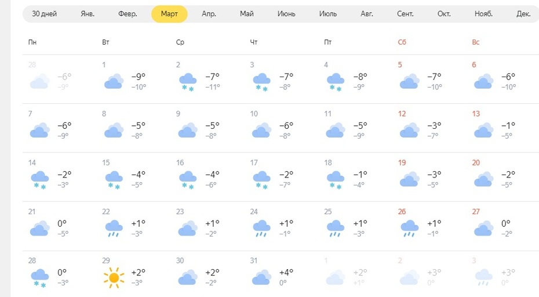Image resolution: width=539 pixels, height=297 pixels.
Task: Switch to the 30 дней tab
Action: (x=45, y=14)
